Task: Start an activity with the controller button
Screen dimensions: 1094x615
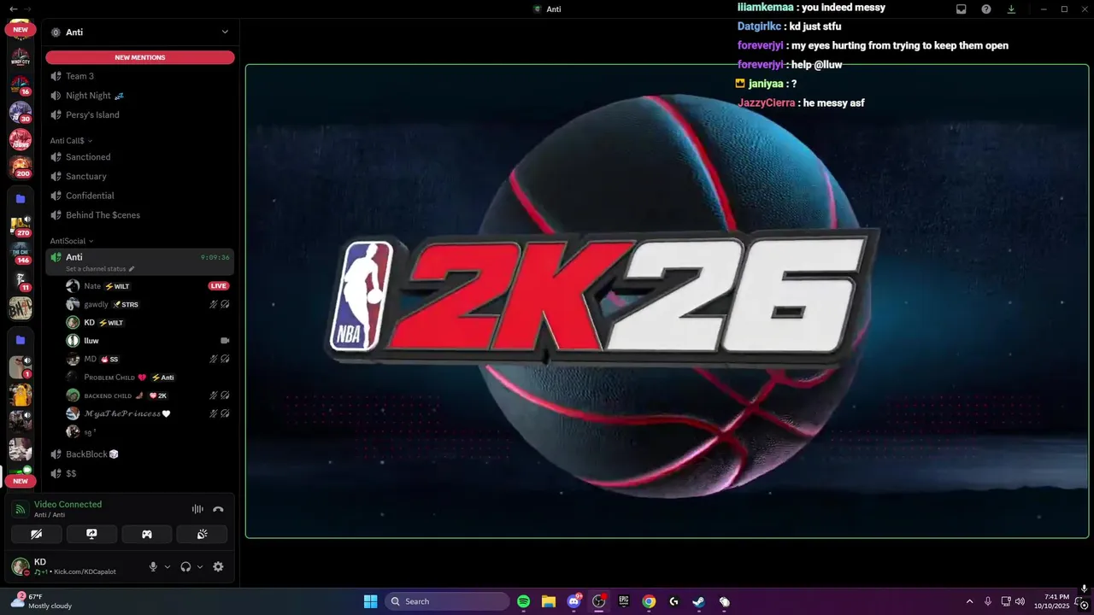Action: (x=147, y=534)
